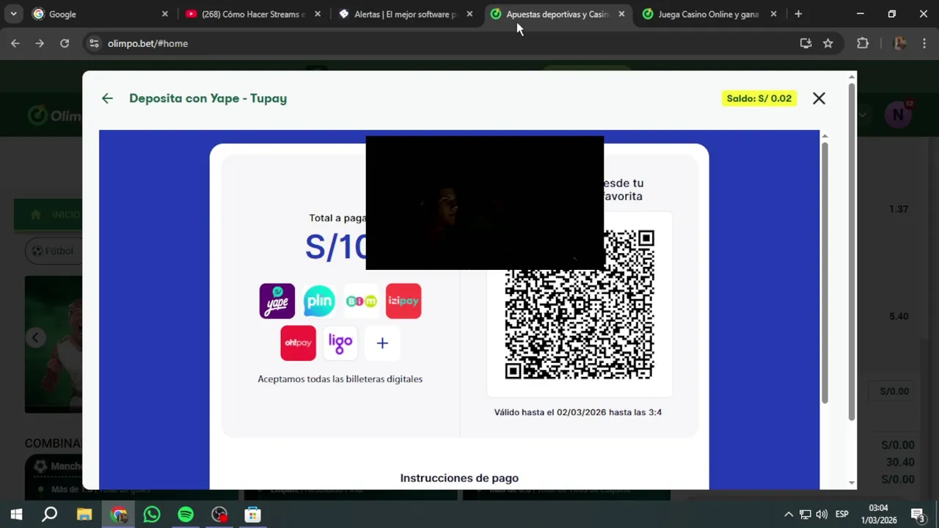Image resolution: width=939 pixels, height=528 pixels.
Task: Open Microsoft Store from the taskbar
Action: tap(253, 515)
